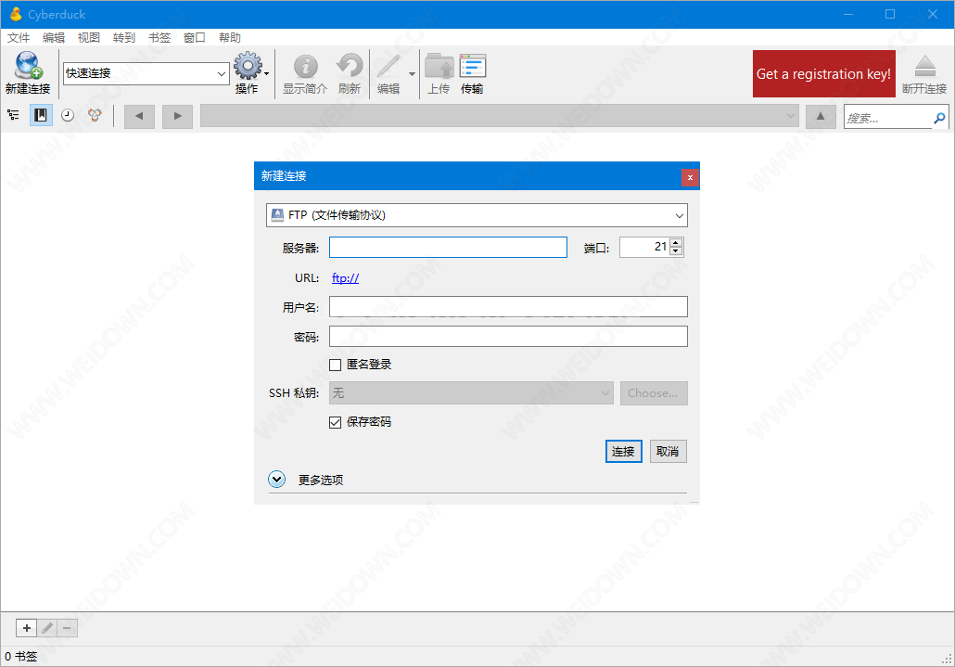Viewport: 955px width, 667px height.
Task: Click the Transfers (传输) toolbar icon
Action: [472, 67]
